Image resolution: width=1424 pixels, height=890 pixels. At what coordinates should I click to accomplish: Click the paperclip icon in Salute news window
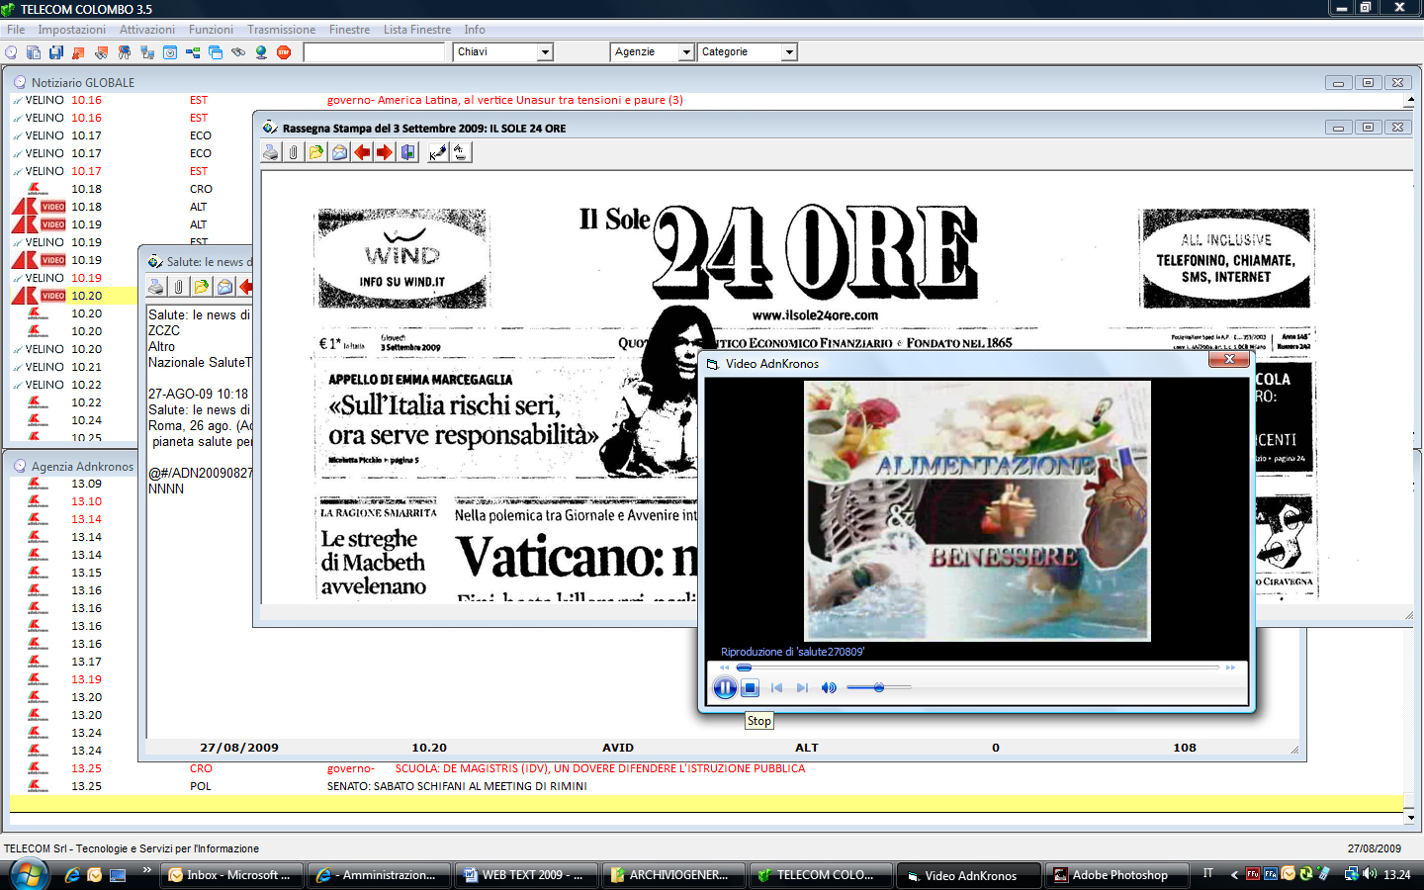179,287
